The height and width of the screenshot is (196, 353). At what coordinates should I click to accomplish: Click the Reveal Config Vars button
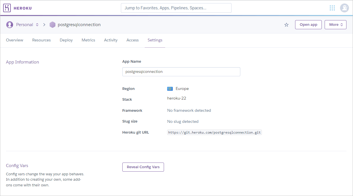143,167
